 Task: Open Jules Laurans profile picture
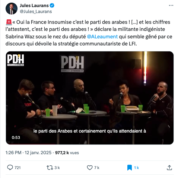pos(12,9)
